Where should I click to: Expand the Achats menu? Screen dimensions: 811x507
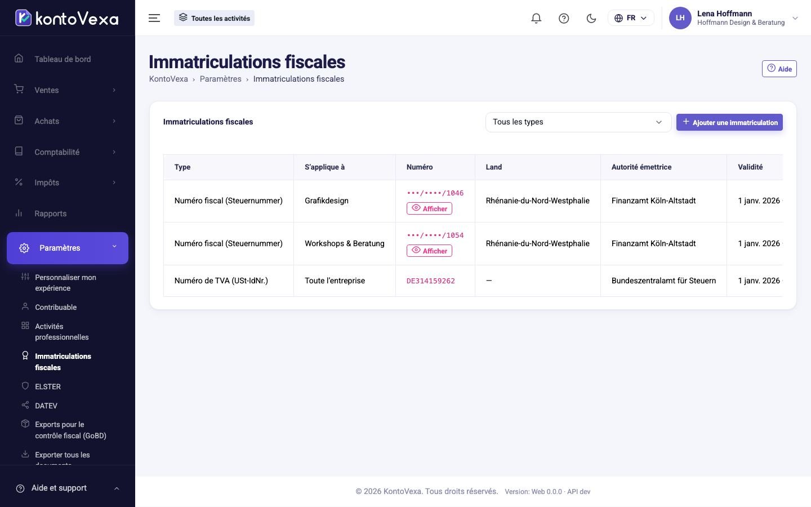[67, 121]
